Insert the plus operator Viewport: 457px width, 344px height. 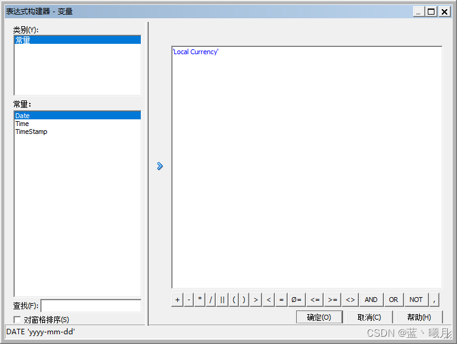[x=177, y=300]
